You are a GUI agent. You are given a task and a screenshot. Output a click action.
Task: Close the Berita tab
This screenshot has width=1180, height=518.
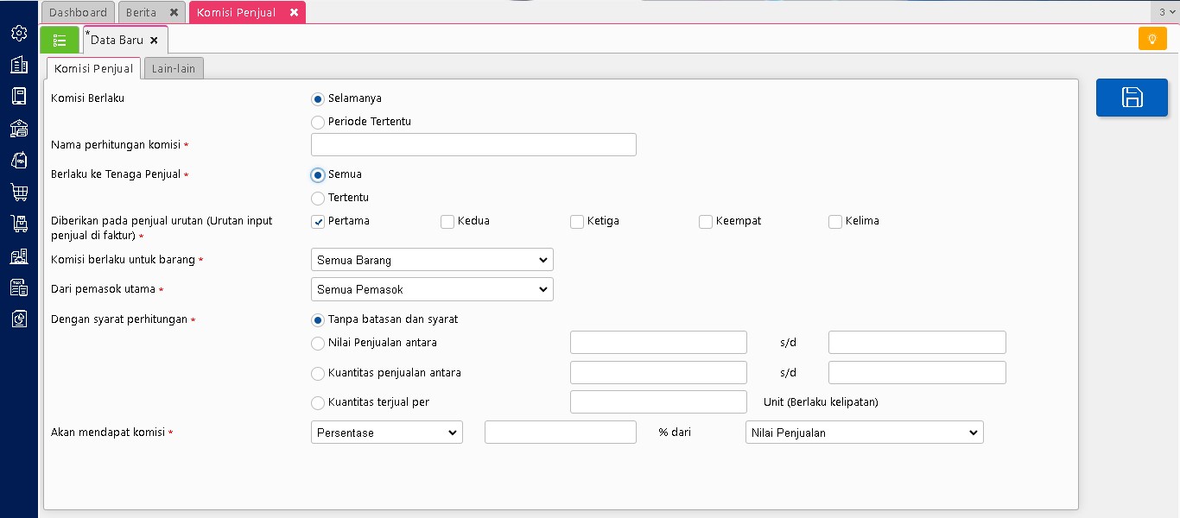pyautogui.click(x=174, y=13)
